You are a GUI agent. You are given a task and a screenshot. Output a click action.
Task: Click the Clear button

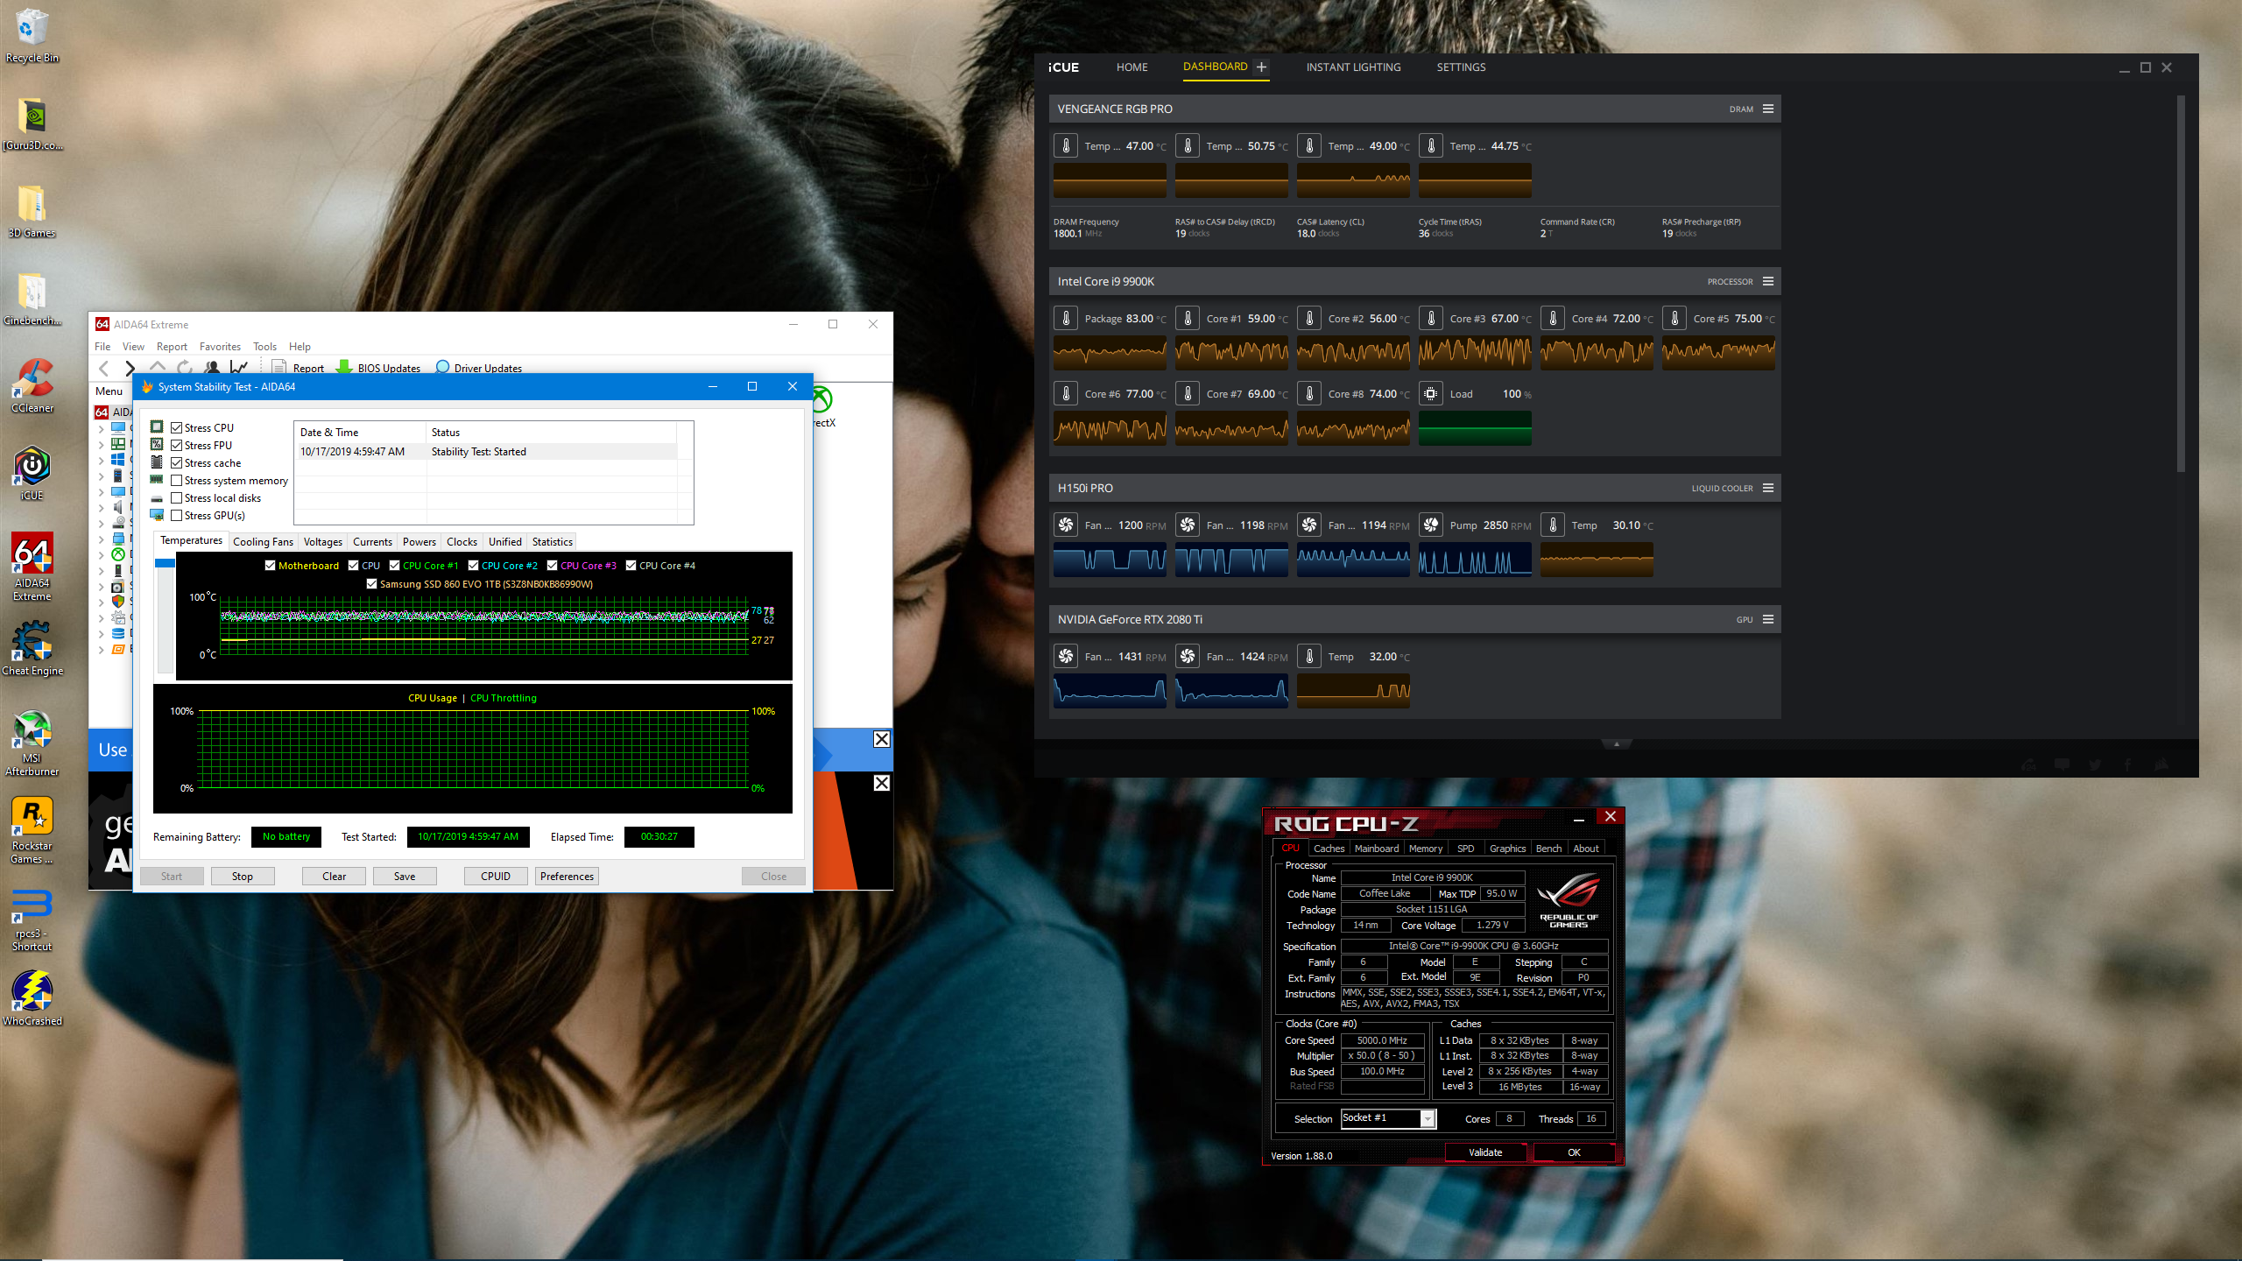(334, 876)
